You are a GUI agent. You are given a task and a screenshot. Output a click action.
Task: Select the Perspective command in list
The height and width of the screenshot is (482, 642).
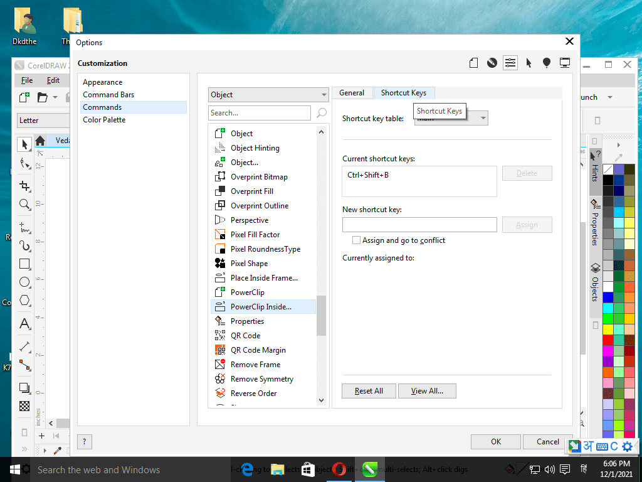(263, 220)
